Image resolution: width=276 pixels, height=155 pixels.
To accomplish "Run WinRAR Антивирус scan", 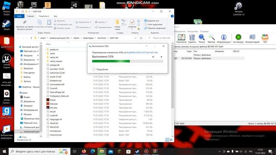I will 238,39.
